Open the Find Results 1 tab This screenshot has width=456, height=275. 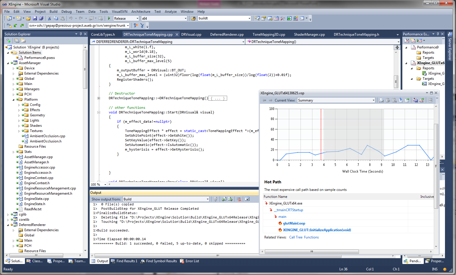click(124, 261)
